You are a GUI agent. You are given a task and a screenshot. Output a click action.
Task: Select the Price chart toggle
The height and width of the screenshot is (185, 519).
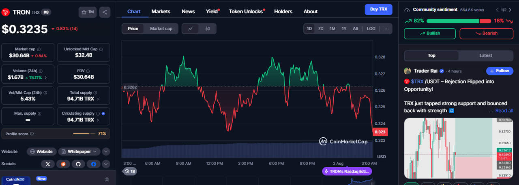tap(133, 29)
